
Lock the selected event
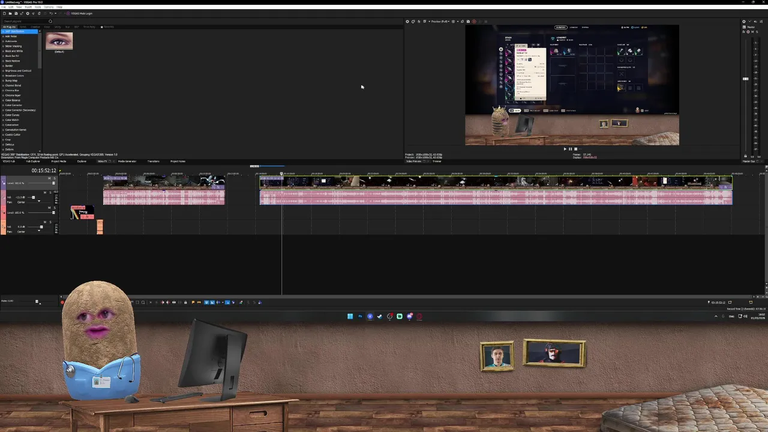coord(185,302)
